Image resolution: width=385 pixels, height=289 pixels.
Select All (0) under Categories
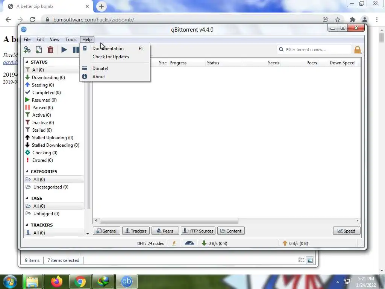[54, 179]
